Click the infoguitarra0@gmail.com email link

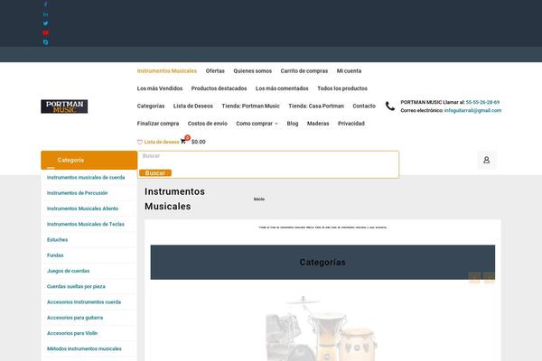(x=472, y=110)
